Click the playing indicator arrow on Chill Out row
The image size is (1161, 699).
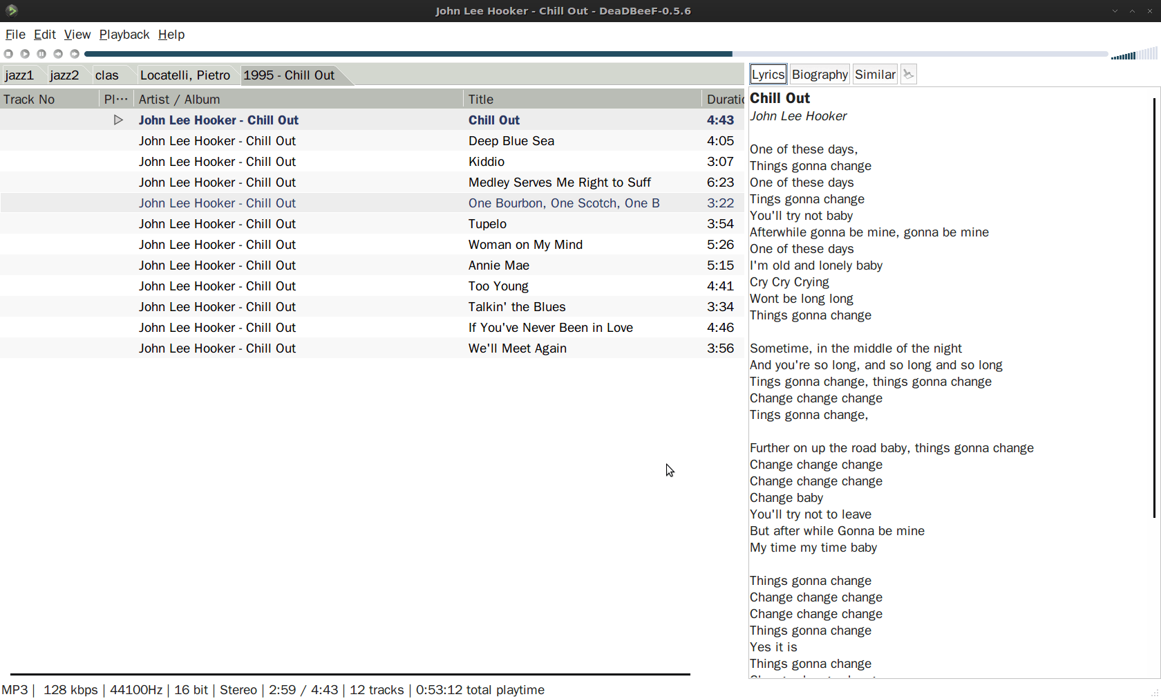[118, 120]
